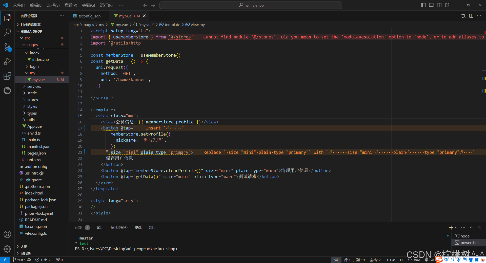The image size is (486, 263).
Task: Open Explorer more actions menu
Action: (x=62, y=16)
